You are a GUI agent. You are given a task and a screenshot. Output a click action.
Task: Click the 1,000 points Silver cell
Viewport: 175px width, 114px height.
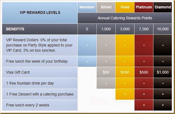point(106,29)
